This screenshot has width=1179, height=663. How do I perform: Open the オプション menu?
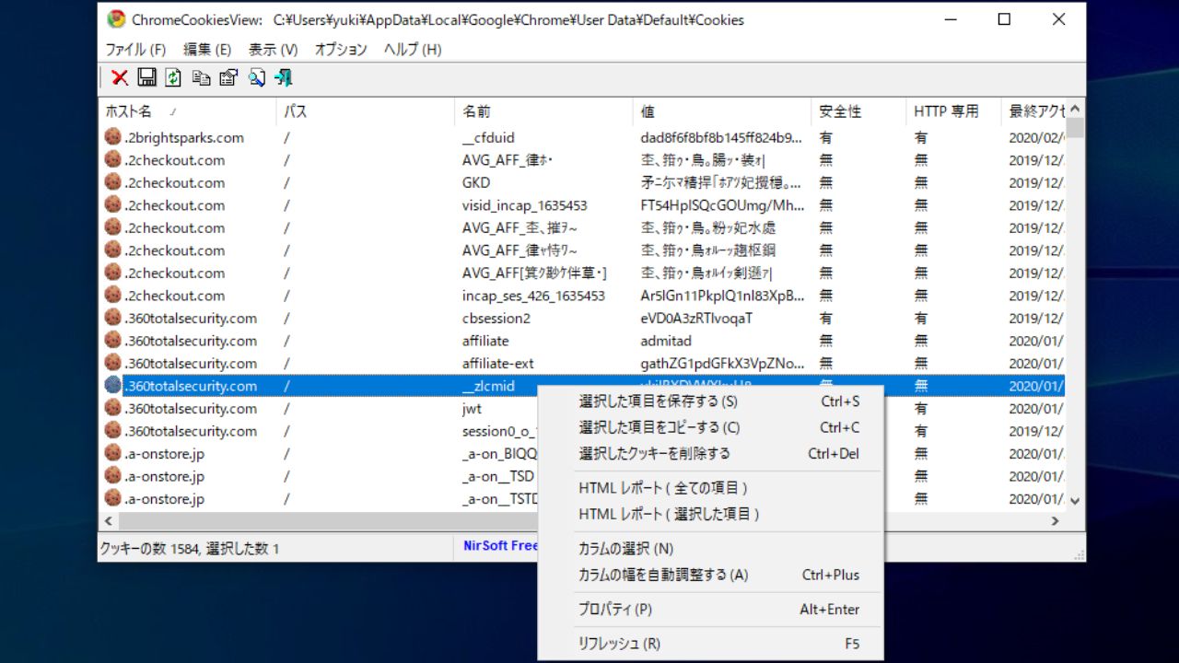point(341,50)
